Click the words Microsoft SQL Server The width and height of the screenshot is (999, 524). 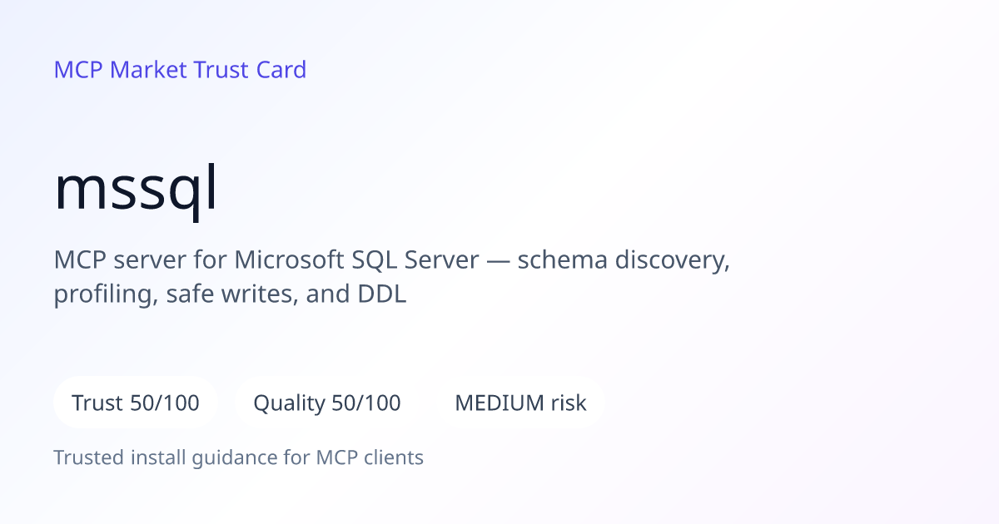coord(356,260)
